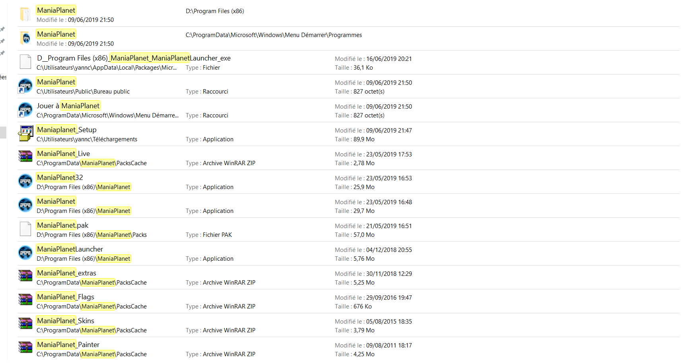This screenshot has width=684, height=363.
Task: Select ManiaPlanet folder name under Menu Démarrer\Programmes
Action: click(56, 34)
